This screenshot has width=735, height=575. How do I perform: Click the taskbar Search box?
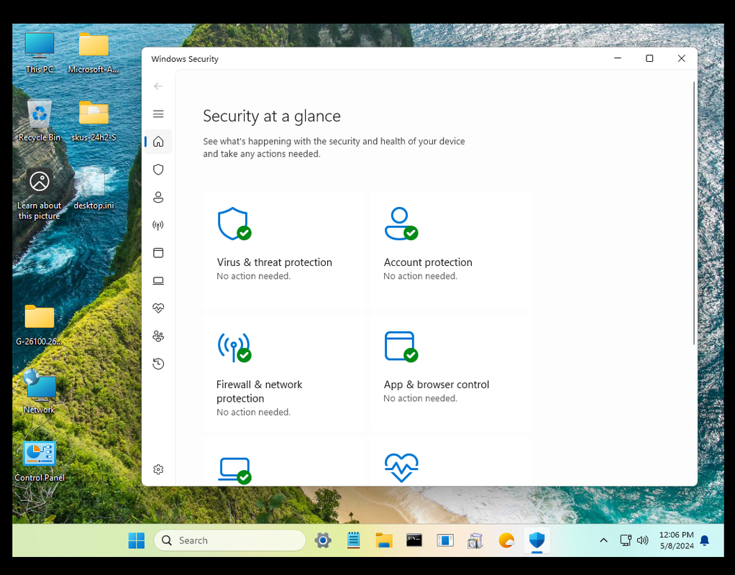(x=229, y=540)
